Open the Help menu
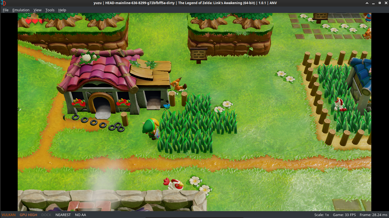389x218 pixels. [62, 10]
